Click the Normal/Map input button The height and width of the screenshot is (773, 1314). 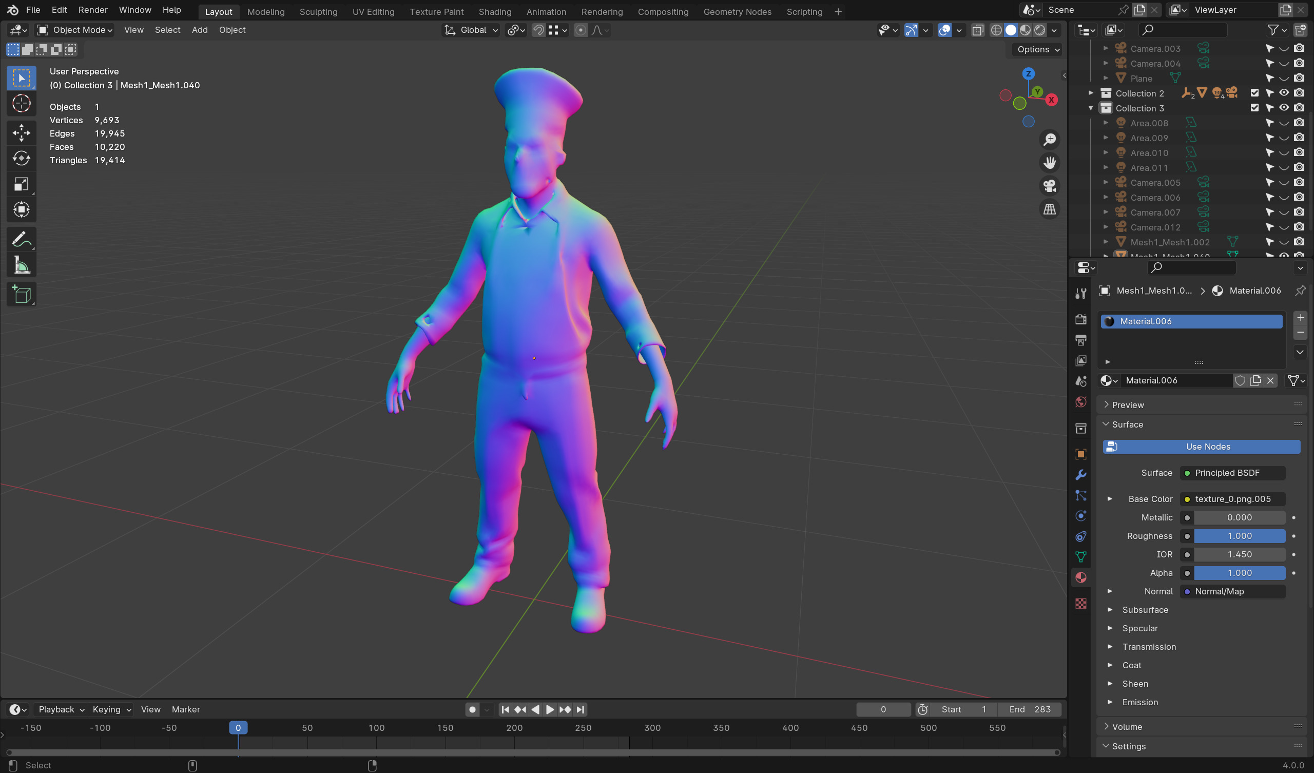[1233, 591]
